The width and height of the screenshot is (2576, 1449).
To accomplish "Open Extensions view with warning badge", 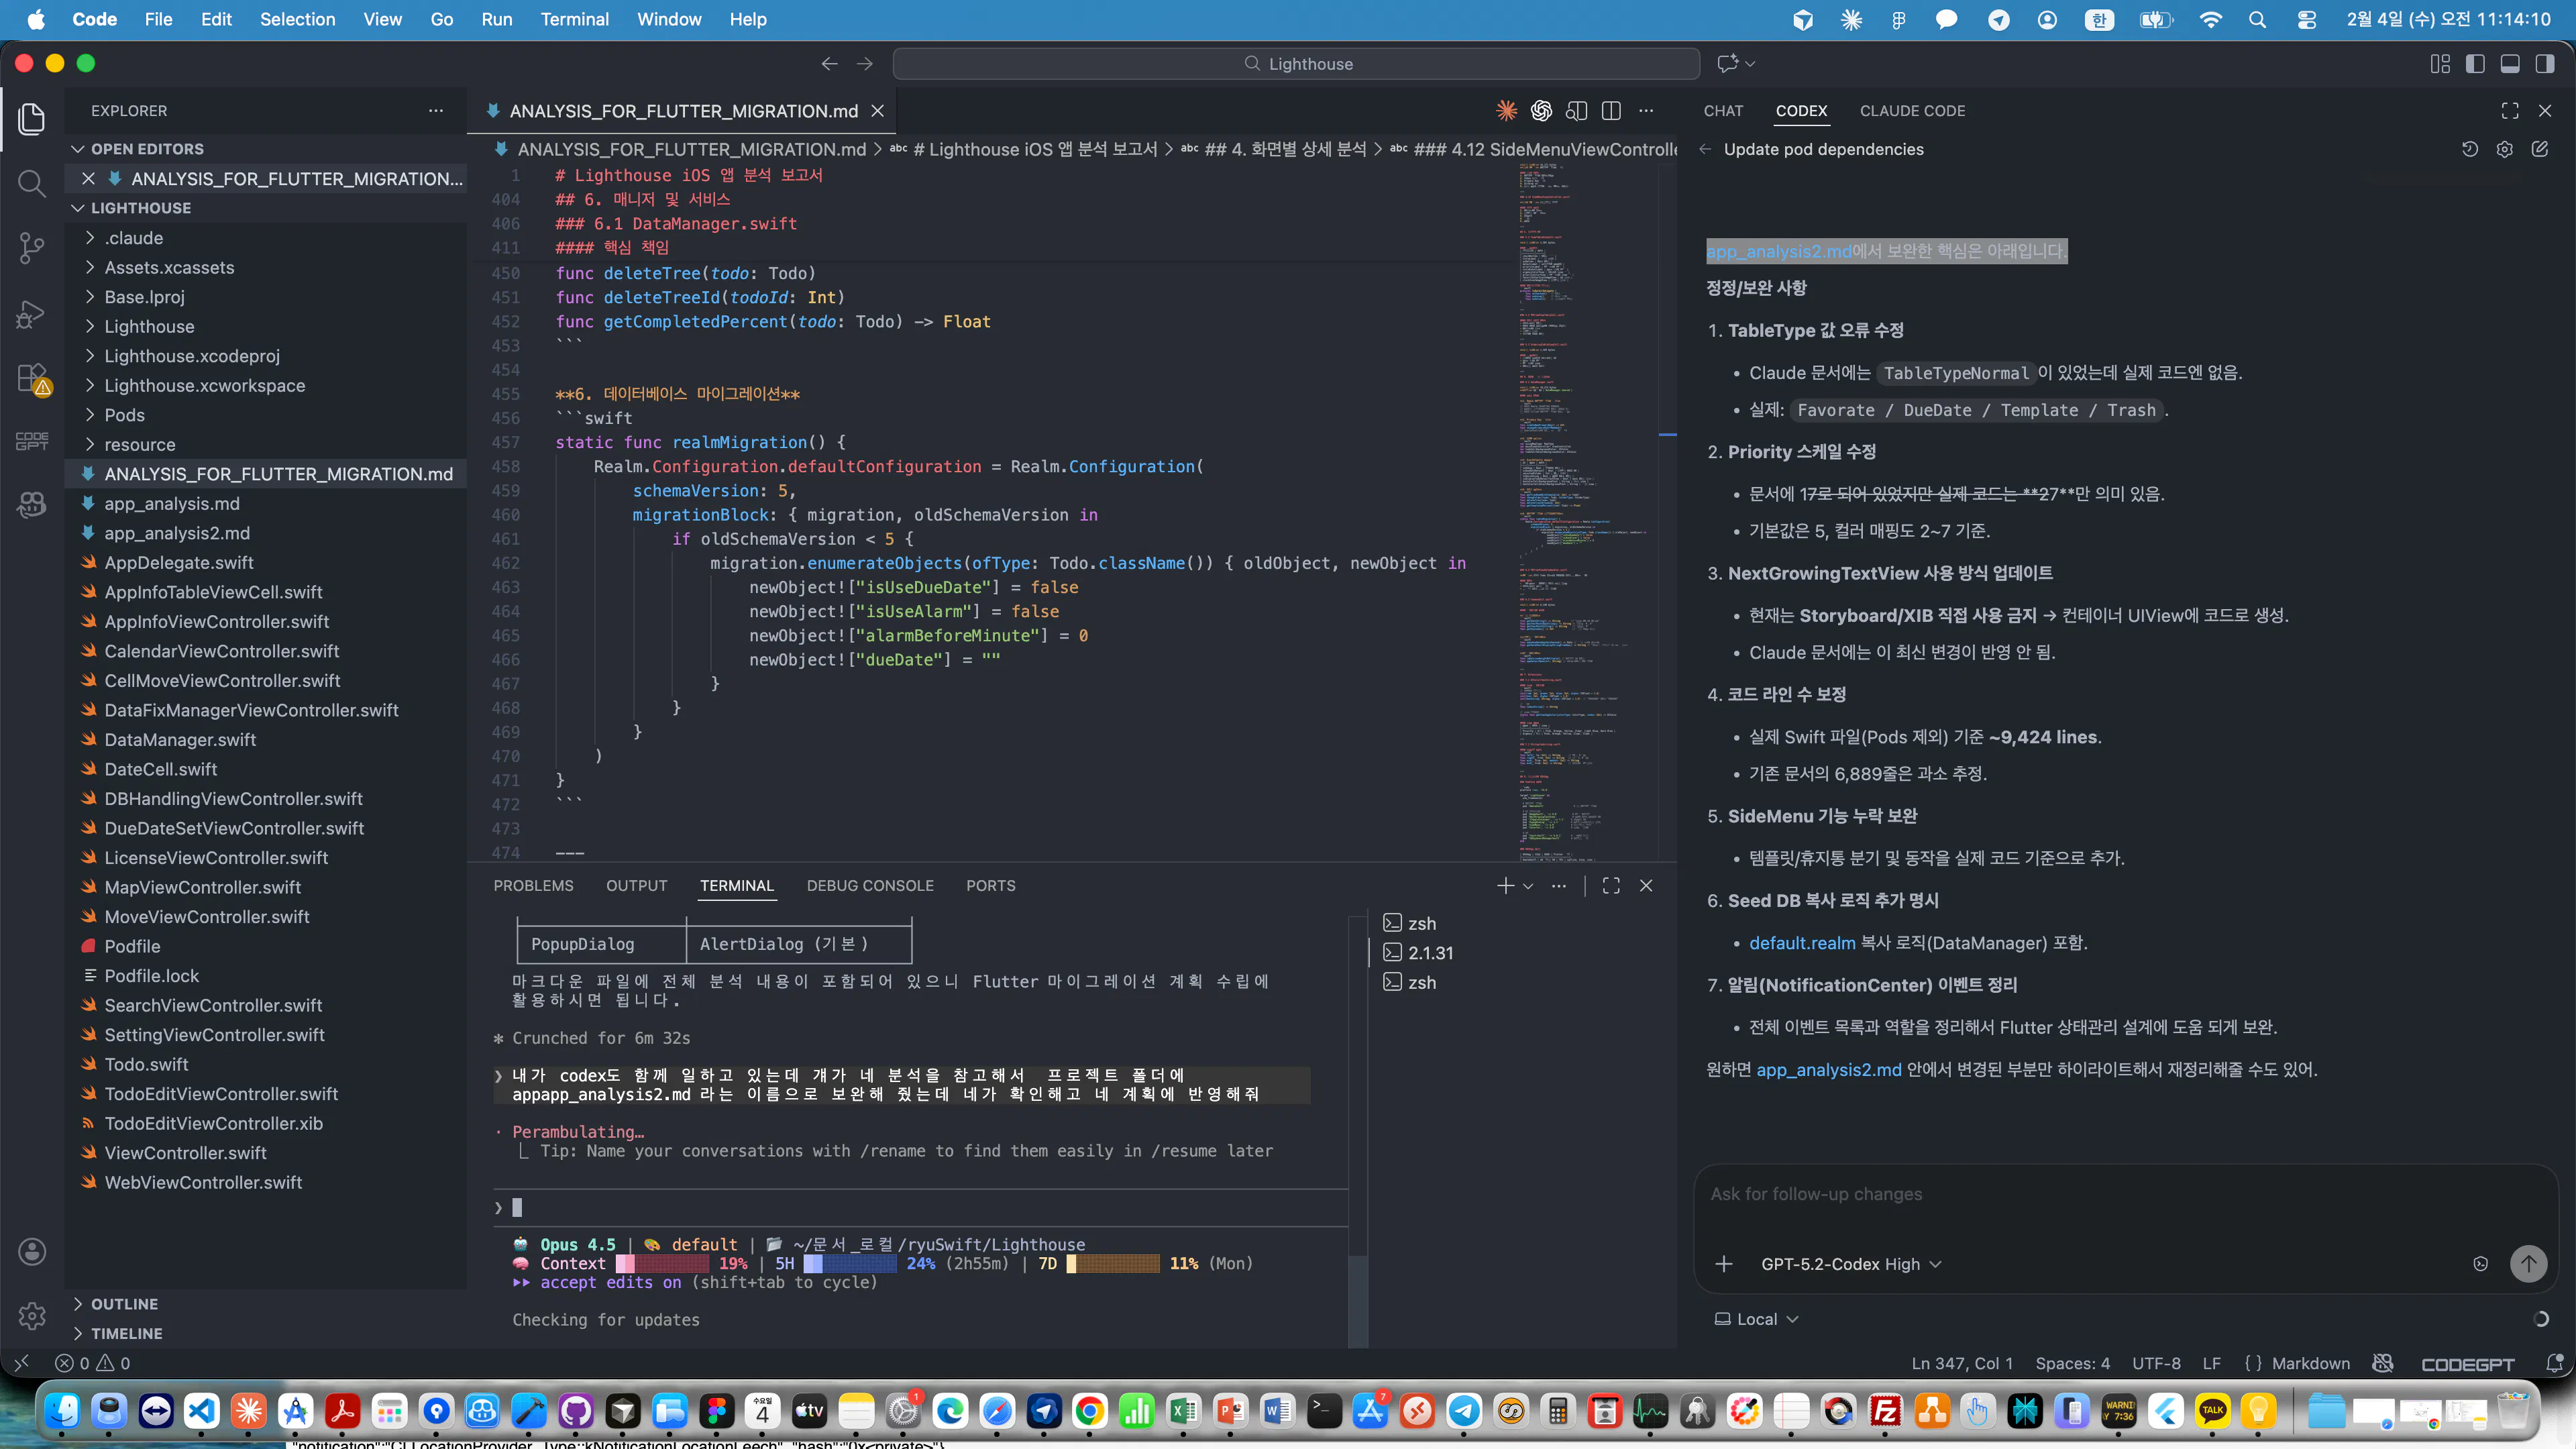I will (x=32, y=379).
